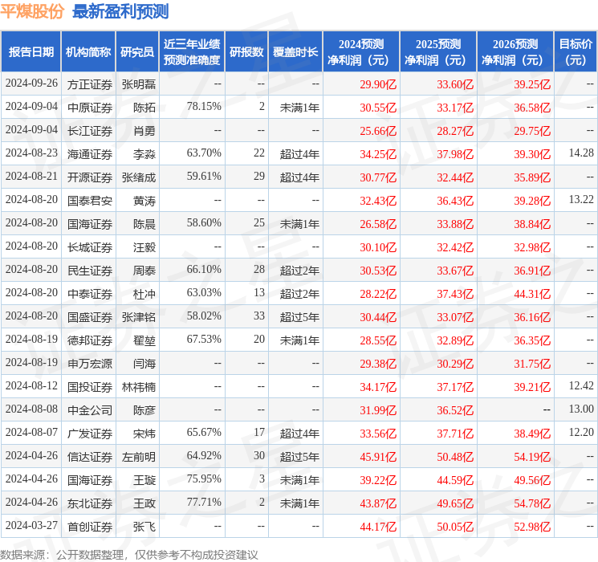Select the 德邦证券 institution cell
Image resolution: width=598 pixels, height=562 pixels.
[x=90, y=340]
